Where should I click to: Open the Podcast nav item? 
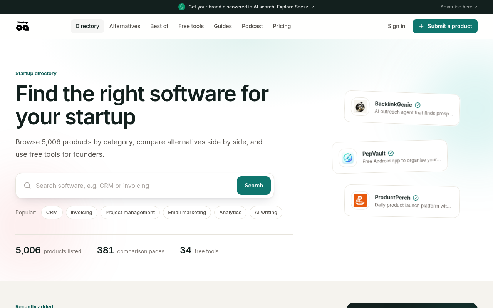(252, 26)
